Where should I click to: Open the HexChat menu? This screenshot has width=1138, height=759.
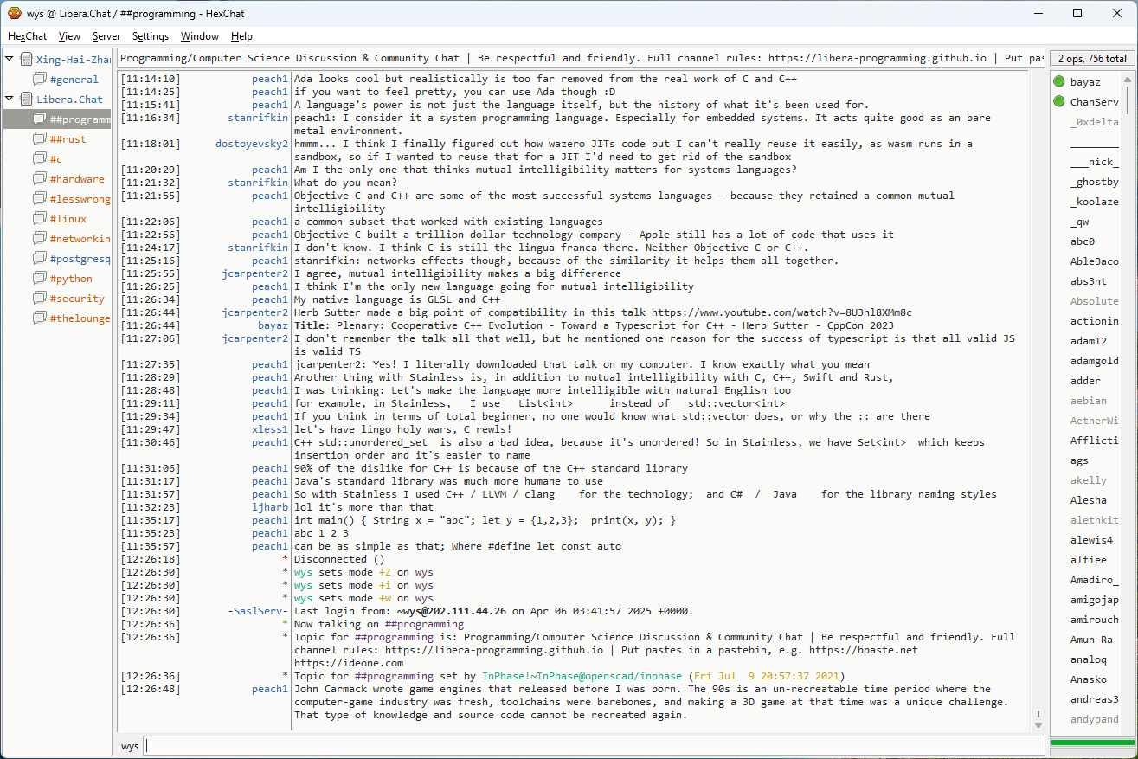point(28,36)
